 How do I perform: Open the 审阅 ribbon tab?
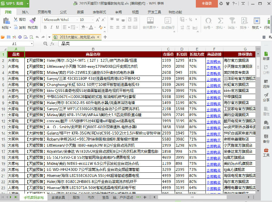118,12
